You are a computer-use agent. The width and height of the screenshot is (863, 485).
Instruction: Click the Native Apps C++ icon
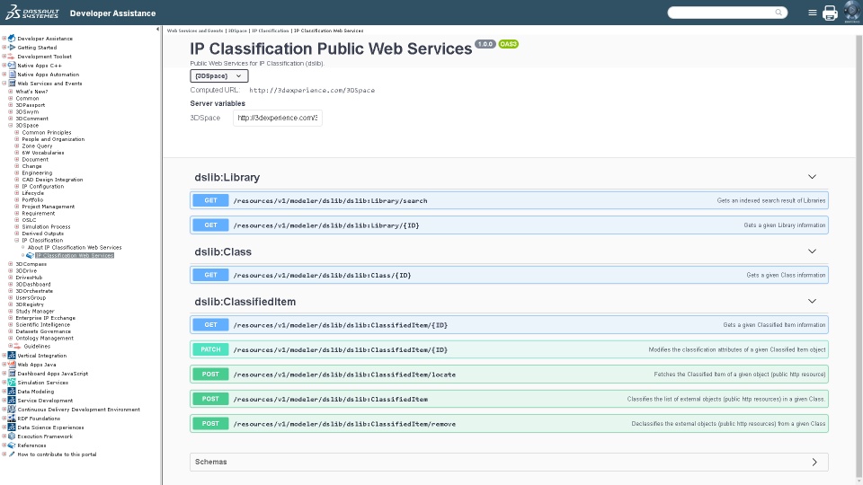pyautogui.click(x=12, y=66)
